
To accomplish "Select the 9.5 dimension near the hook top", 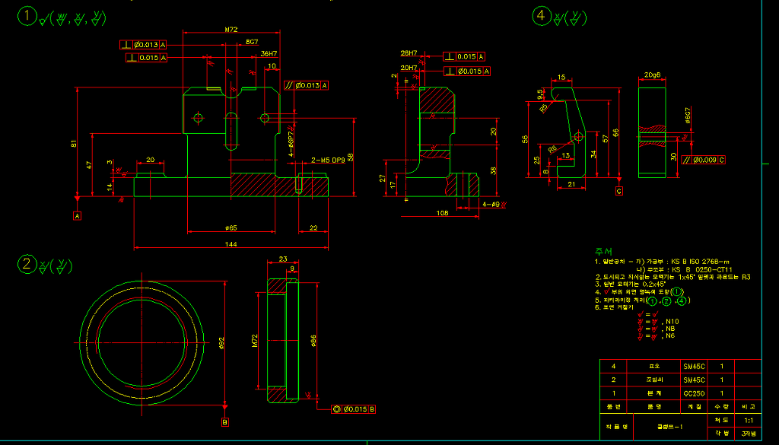I will coord(540,94).
